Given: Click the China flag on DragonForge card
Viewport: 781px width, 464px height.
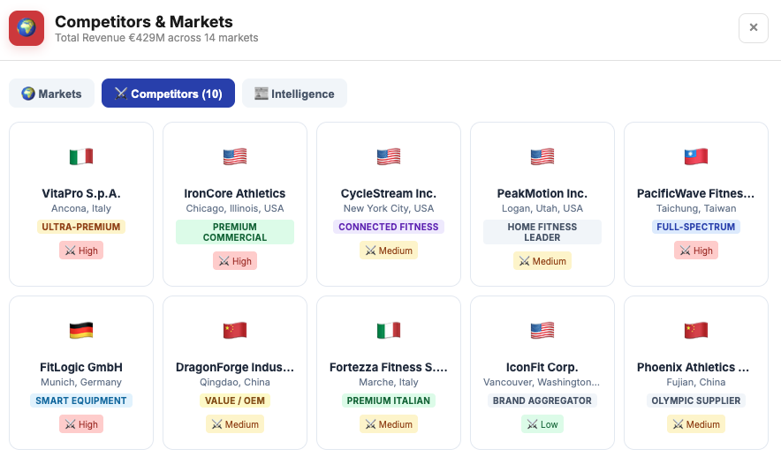Looking at the screenshot, I should tap(235, 331).
